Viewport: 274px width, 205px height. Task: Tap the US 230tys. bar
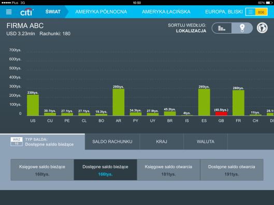(x=33, y=105)
